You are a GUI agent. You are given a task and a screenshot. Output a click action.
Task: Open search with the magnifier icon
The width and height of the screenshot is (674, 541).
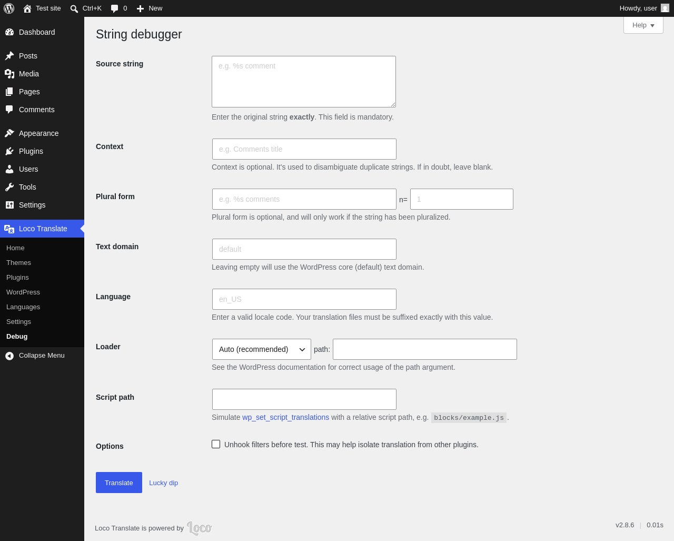pyautogui.click(x=74, y=8)
